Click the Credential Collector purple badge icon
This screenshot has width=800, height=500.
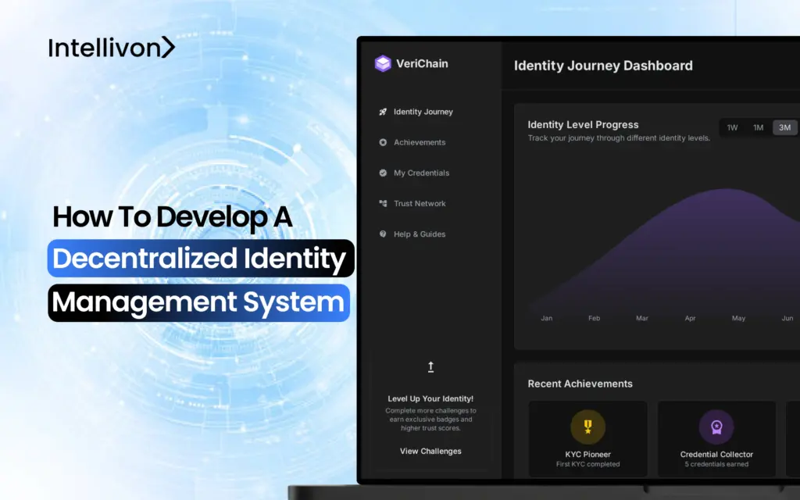(x=716, y=427)
